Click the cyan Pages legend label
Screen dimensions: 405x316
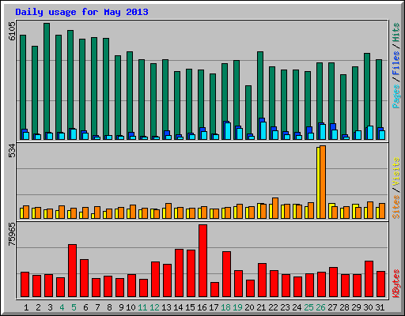[x=396, y=96]
